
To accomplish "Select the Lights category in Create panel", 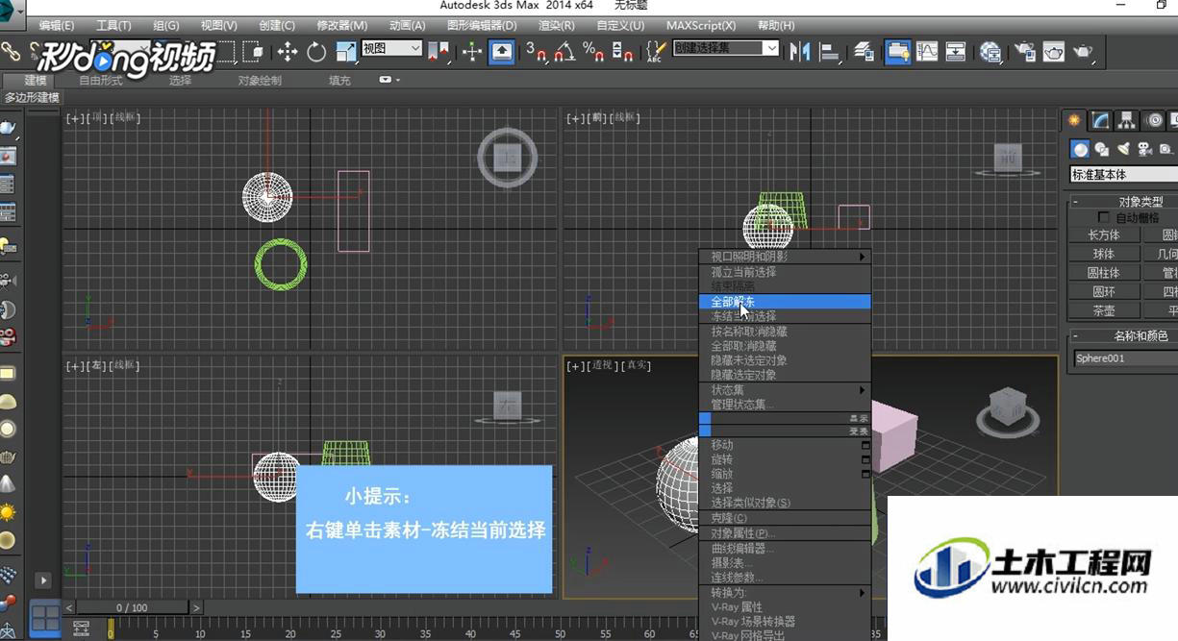I will 1123,149.
